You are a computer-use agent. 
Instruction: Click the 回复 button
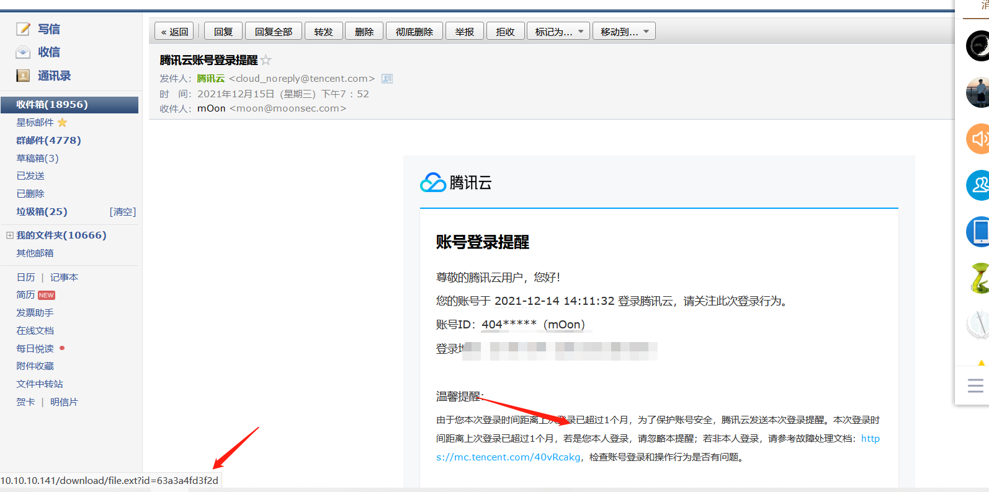point(223,32)
